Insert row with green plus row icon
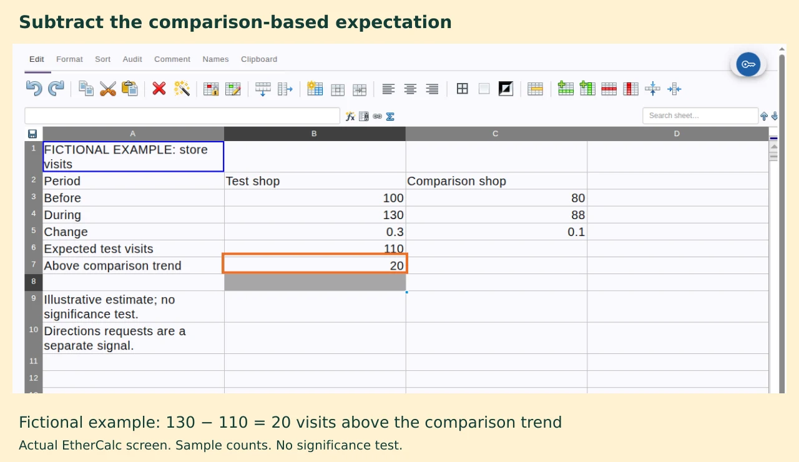Image resolution: width=799 pixels, height=462 pixels. click(x=566, y=89)
